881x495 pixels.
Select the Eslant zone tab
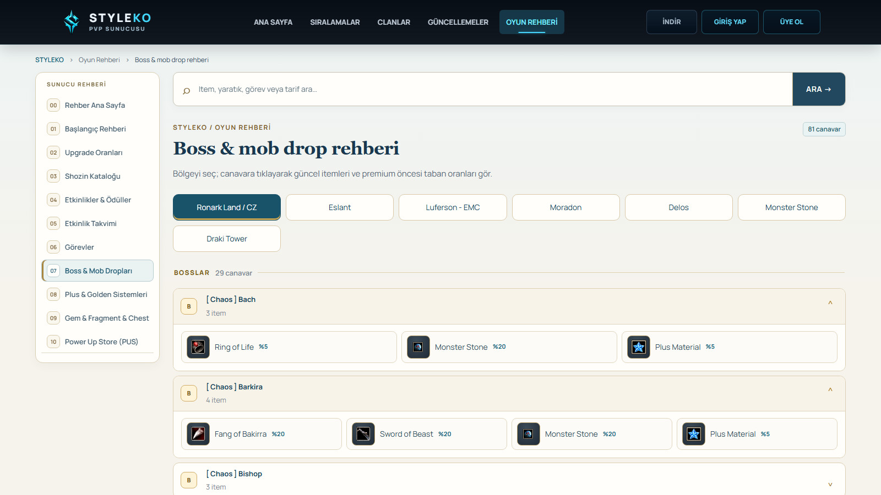[x=340, y=207]
